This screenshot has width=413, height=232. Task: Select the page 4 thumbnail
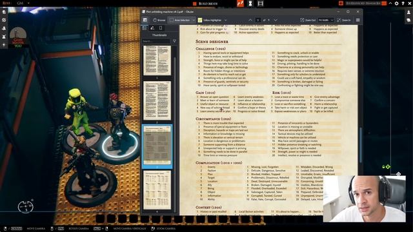pyautogui.click(x=157, y=190)
